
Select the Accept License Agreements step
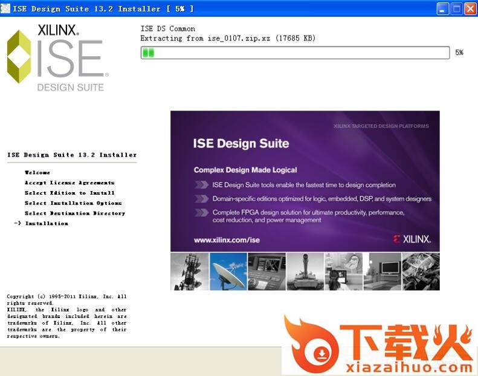point(69,183)
